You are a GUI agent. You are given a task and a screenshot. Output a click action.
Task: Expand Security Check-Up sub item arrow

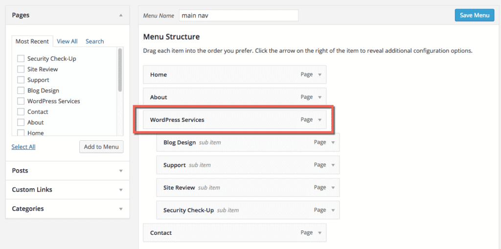[333, 210]
